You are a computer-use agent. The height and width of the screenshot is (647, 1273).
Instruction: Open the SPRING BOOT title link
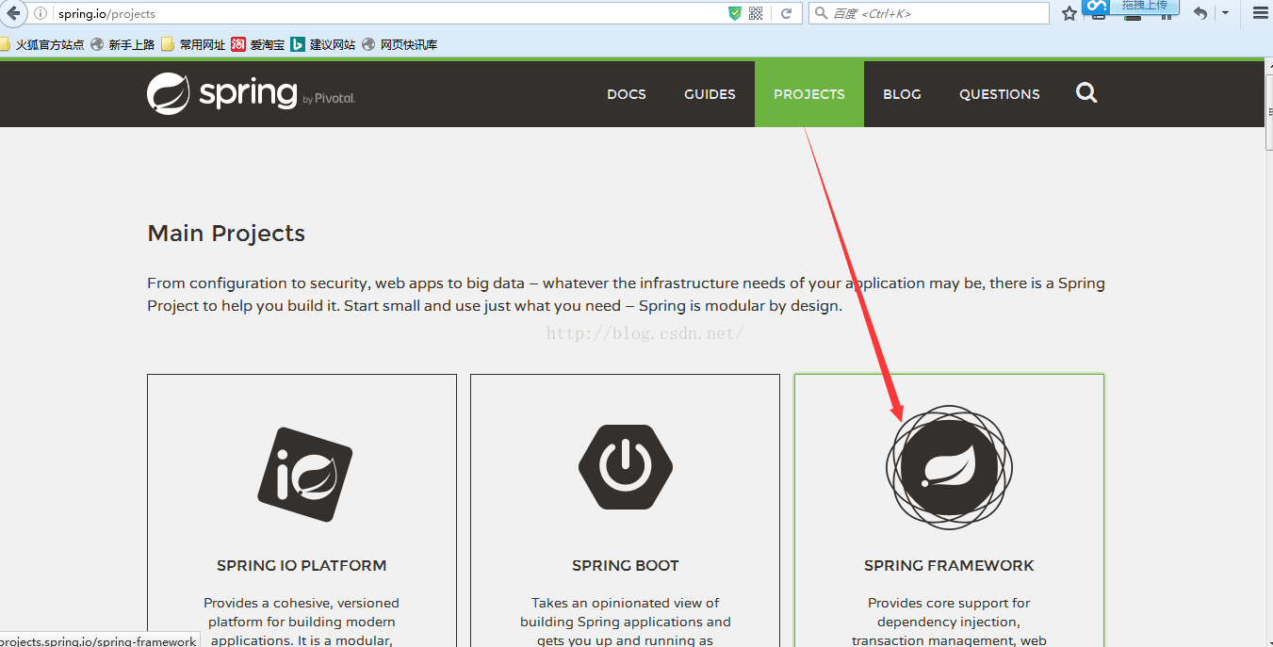coord(626,566)
